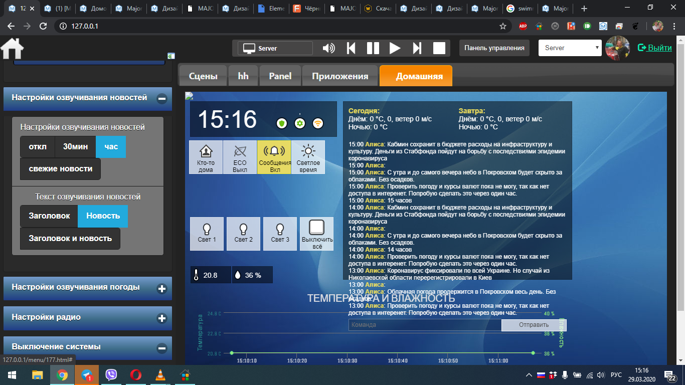This screenshot has width=685, height=385.
Task: Toggle ECO Выкл mode tile
Action: point(240,157)
